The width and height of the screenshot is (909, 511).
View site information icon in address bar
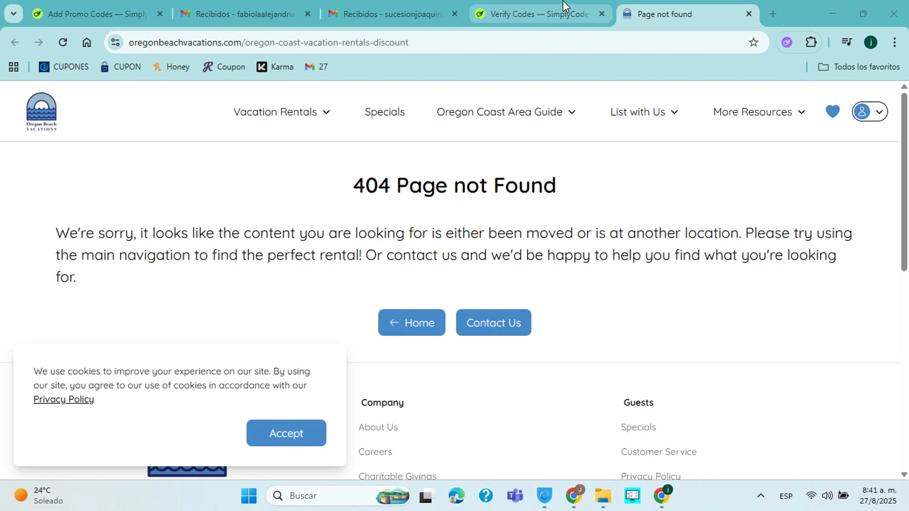(115, 42)
